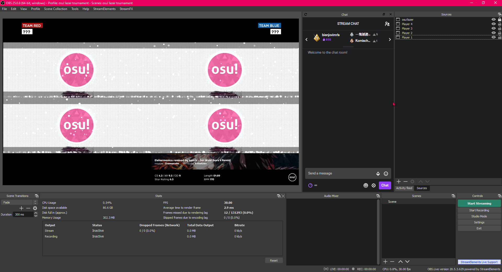The width and height of the screenshot is (502, 272).
Task: Hide the Player 1 source
Action: pyautogui.click(x=494, y=37)
